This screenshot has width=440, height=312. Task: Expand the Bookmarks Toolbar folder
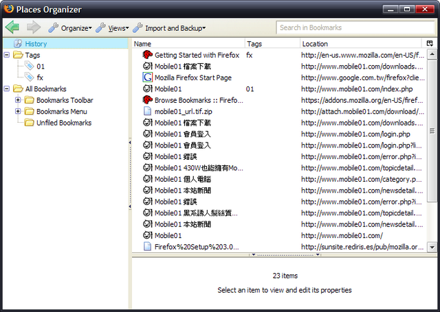pyautogui.click(x=18, y=100)
